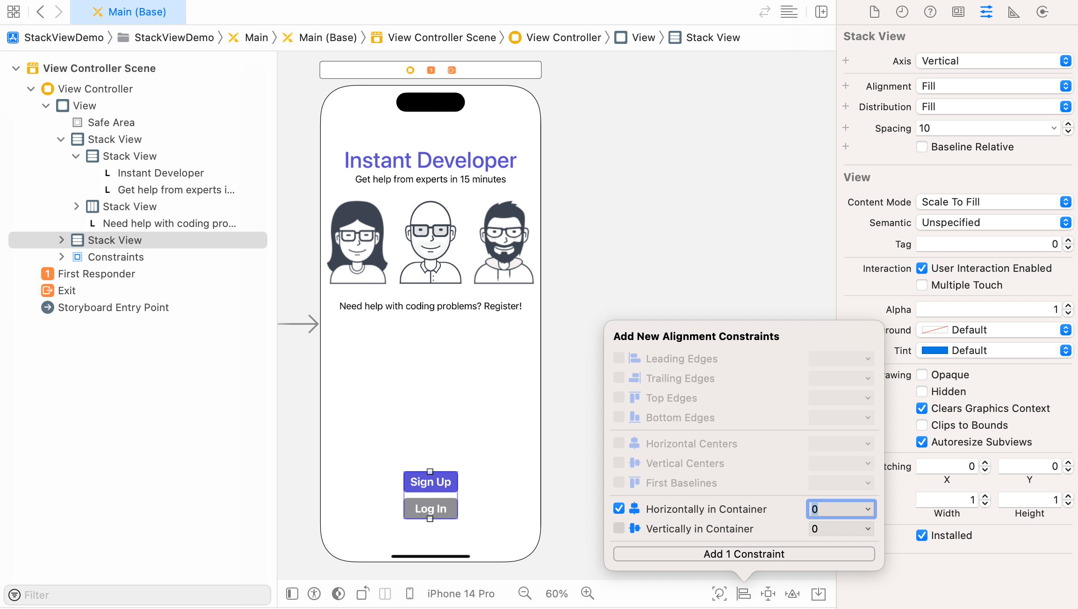Toggle Horizontally in Container checkbox

coord(618,509)
